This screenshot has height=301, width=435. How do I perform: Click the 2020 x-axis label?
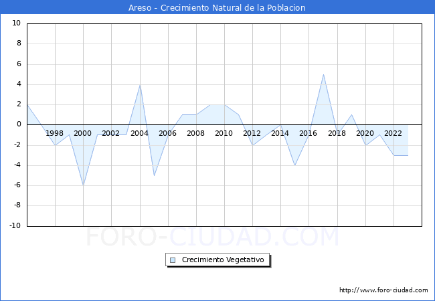coord(365,133)
